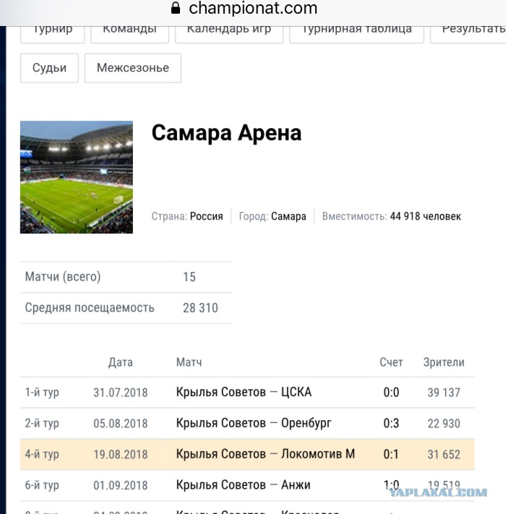Open the Команды tab
The image size is (506, 514).
coord(130,34)
